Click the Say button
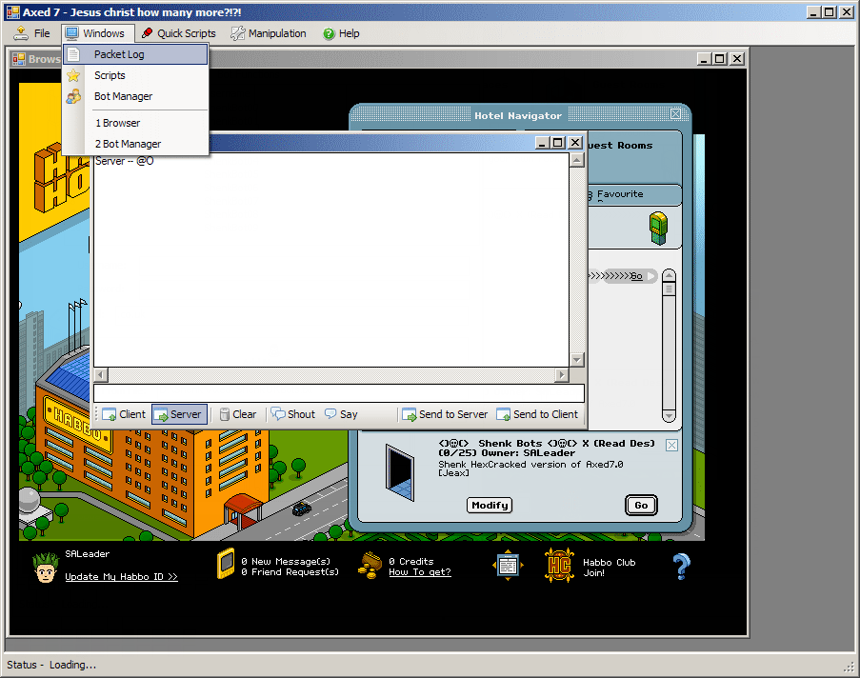 [341, 414]
